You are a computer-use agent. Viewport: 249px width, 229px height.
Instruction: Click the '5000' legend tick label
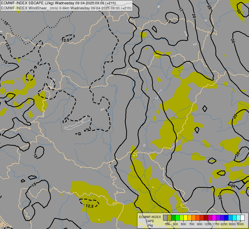point(240,224)
